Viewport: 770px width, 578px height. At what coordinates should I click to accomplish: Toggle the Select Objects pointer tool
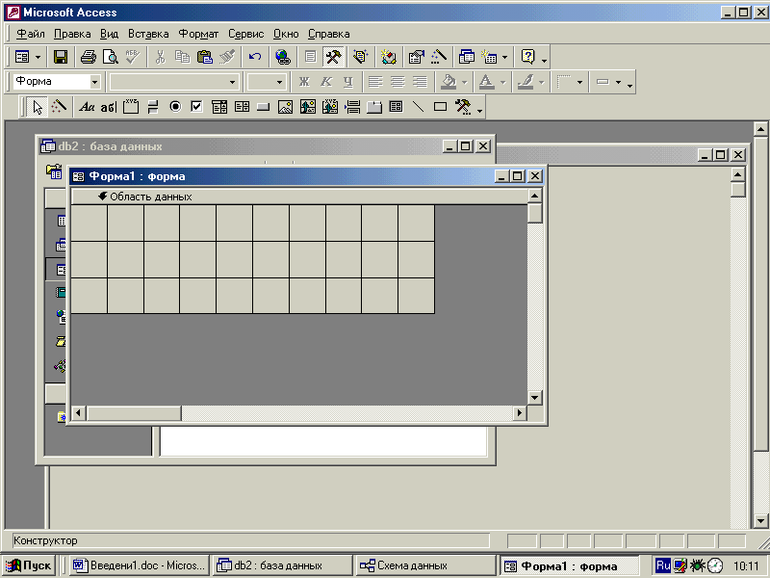(38, 107)
